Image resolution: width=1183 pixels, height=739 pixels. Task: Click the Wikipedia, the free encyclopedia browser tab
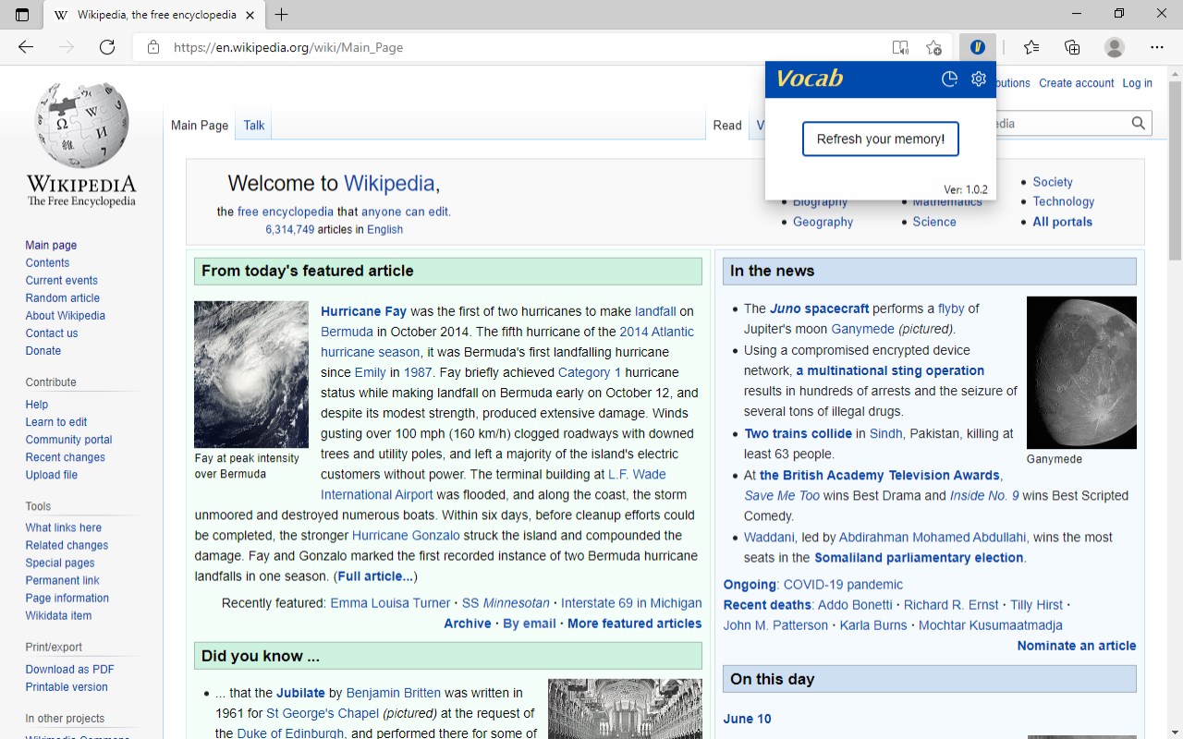[x=155, y=15]
